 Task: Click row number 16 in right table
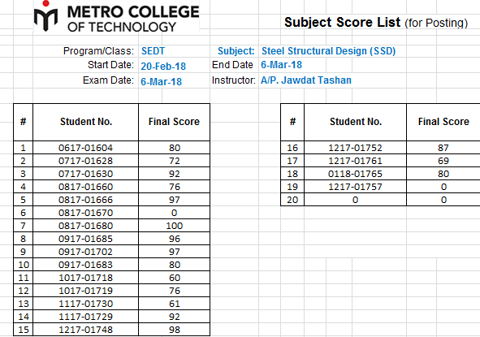[292, 148]
